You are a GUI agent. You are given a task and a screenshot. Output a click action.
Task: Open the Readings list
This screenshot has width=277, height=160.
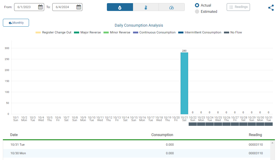[238, 7]
